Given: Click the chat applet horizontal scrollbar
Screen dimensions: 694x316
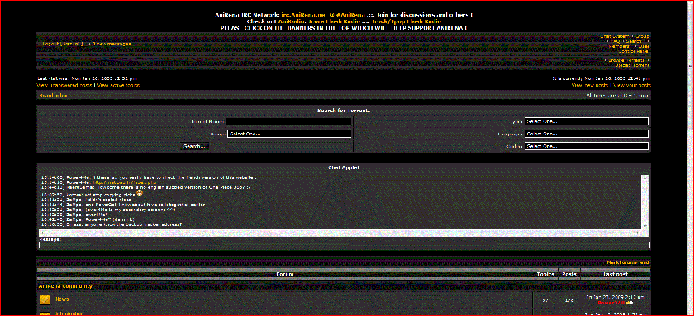Looking at the screenshot, I should pyautogui.click(x=340, y=233).
